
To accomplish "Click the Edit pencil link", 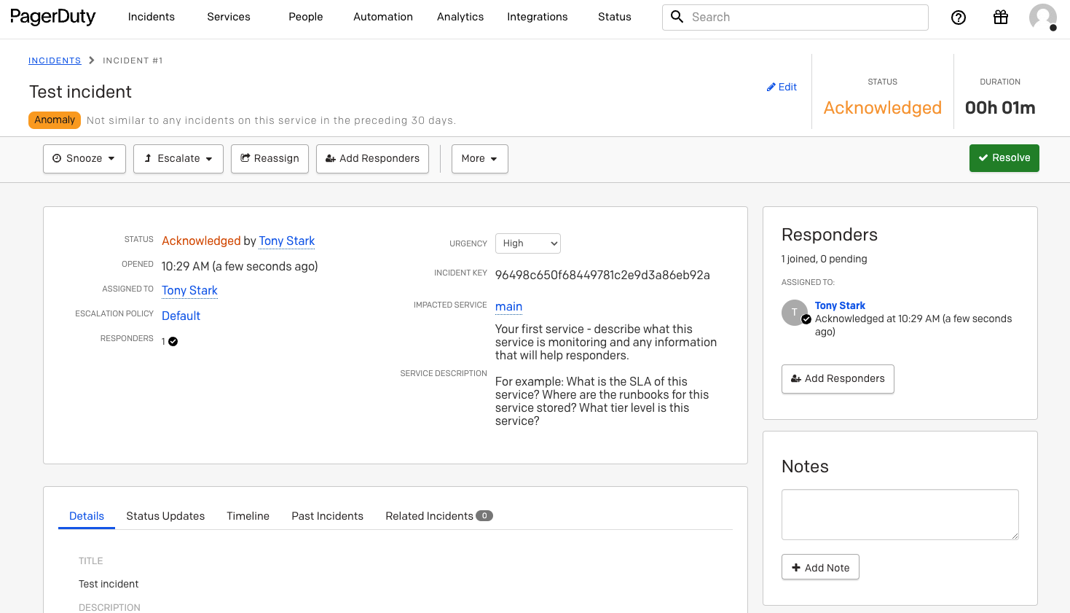I will coord(782,87).
